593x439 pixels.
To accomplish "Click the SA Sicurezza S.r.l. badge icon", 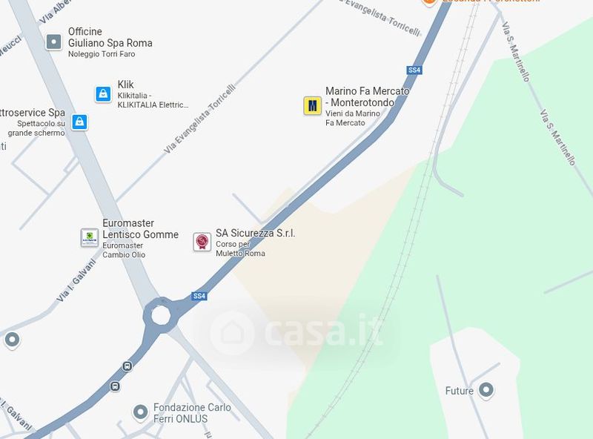I will (x=202, y=242).
